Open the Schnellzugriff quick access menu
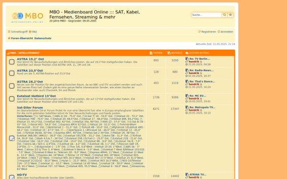 (18, 32)
